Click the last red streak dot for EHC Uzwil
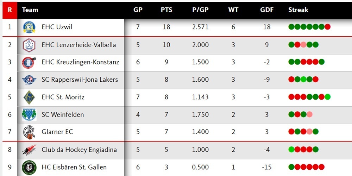The image size is (352, 176). [327, 27]
